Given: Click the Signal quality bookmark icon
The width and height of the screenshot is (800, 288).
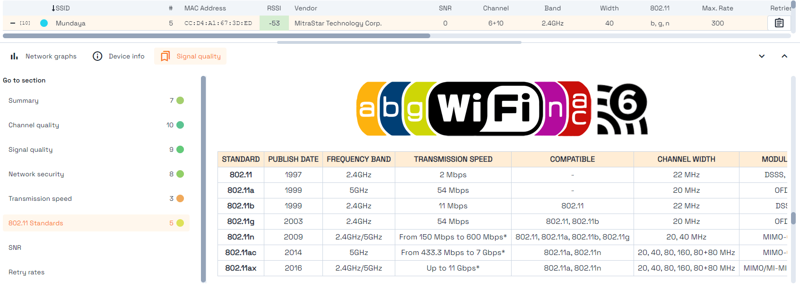Looking at the screenshot, I should [165, 56].
